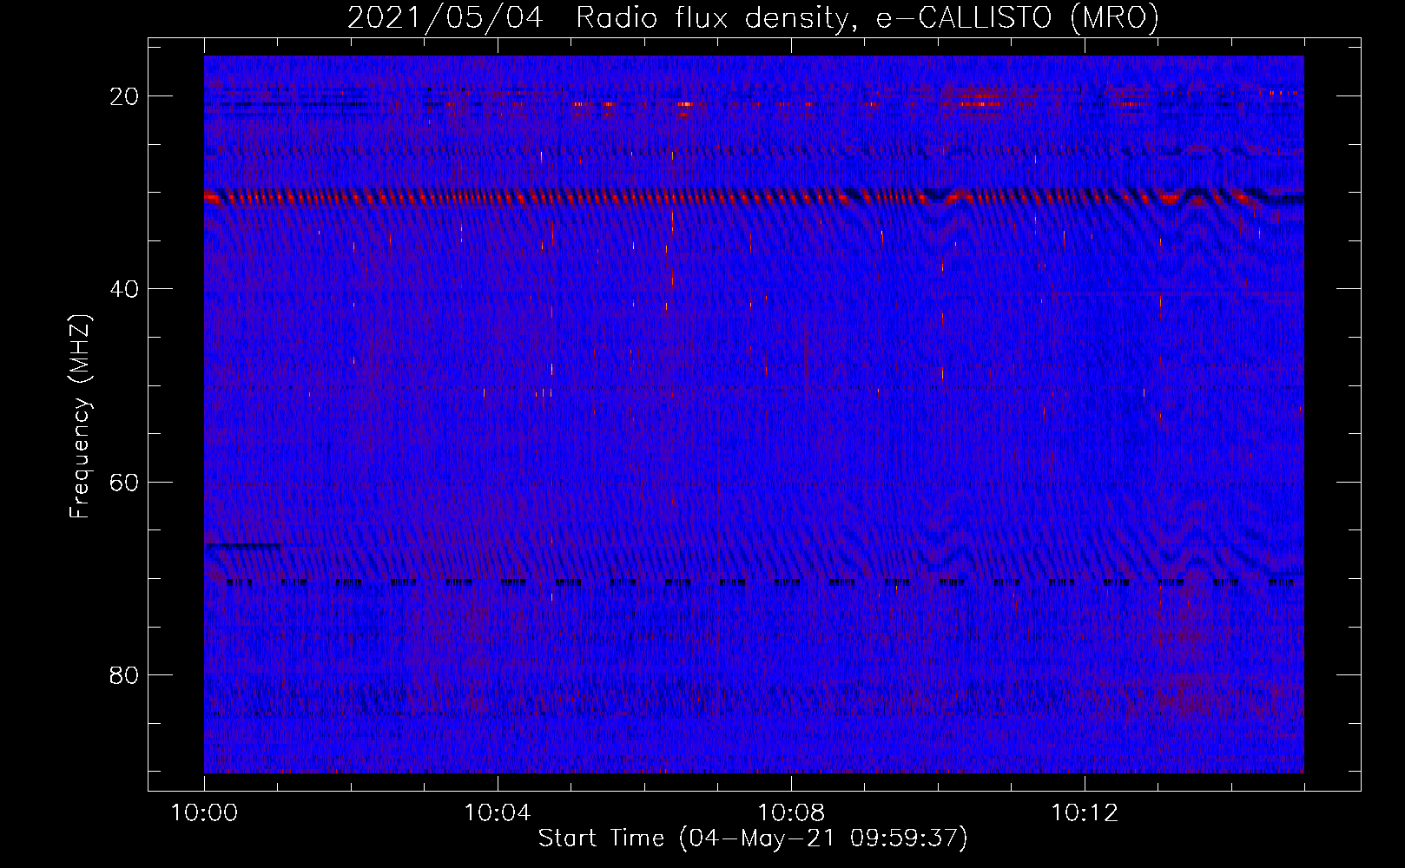The width and height of the screenshot is (1405, 868).
Task: Click the '20' frequency tick label
Action: click(124, 96)
